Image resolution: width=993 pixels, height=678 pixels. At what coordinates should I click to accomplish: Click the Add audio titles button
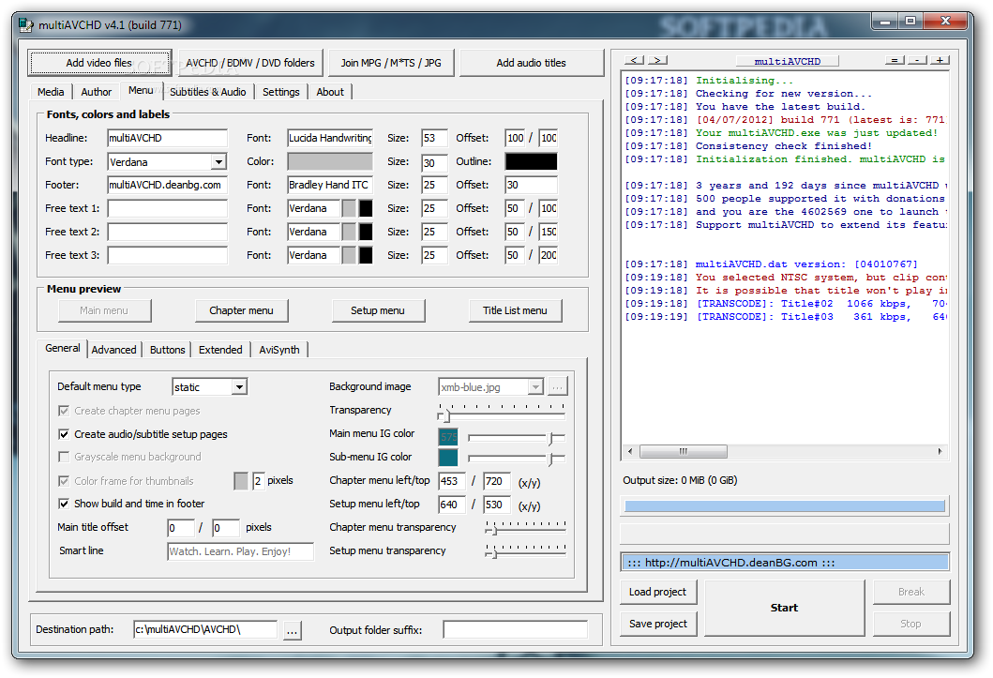coord(532,63)
